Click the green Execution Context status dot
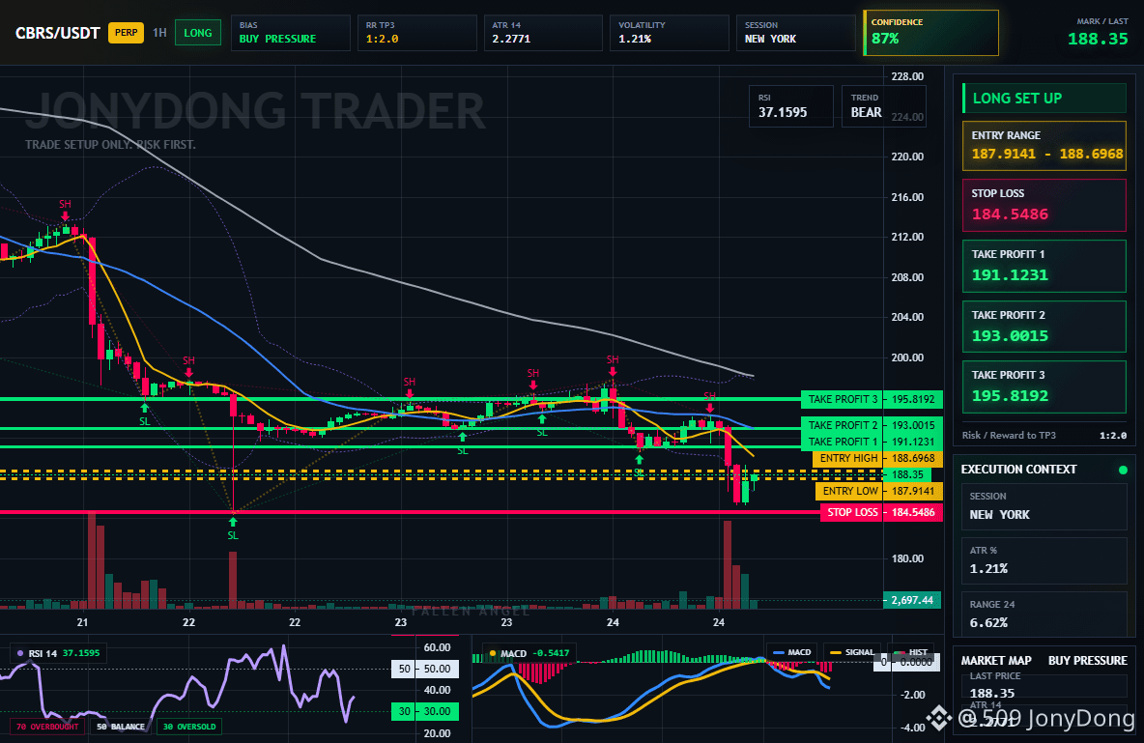The width and height of the screenshot is (1144, 743). (x=1123, y=470)
